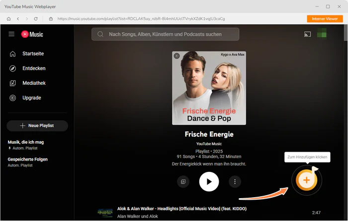Navigate back with the left arrow
This screenshot has height=221, width=348.
pyautogui.click(x=18, y=19)
